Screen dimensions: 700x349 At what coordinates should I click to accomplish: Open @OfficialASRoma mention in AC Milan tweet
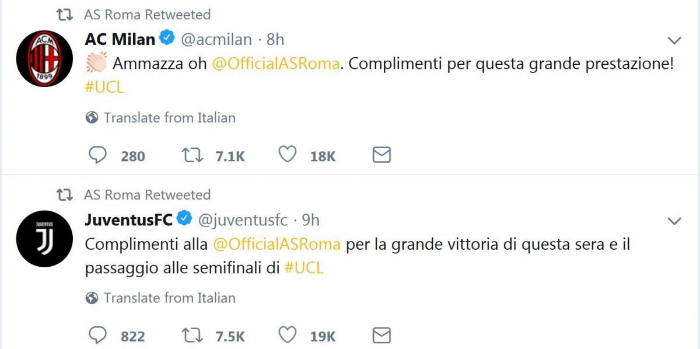(276, 63)
